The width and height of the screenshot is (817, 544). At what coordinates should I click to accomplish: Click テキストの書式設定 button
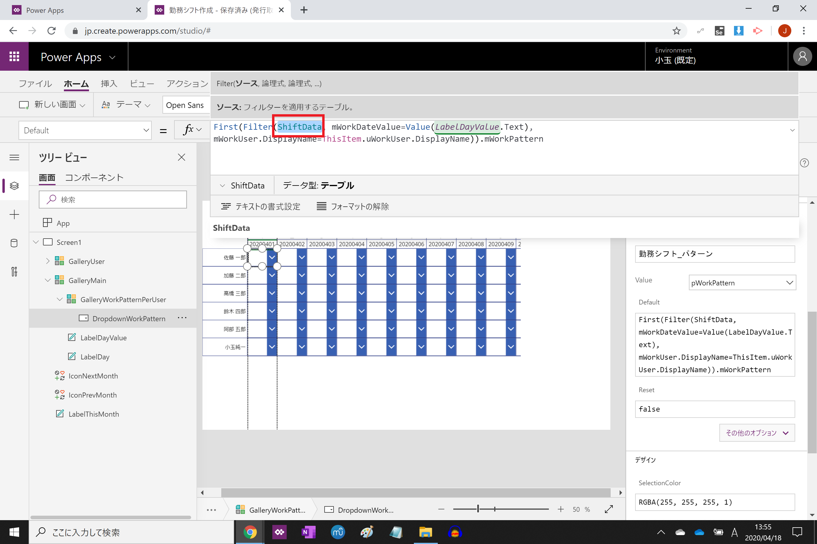[x=260, y=206]
